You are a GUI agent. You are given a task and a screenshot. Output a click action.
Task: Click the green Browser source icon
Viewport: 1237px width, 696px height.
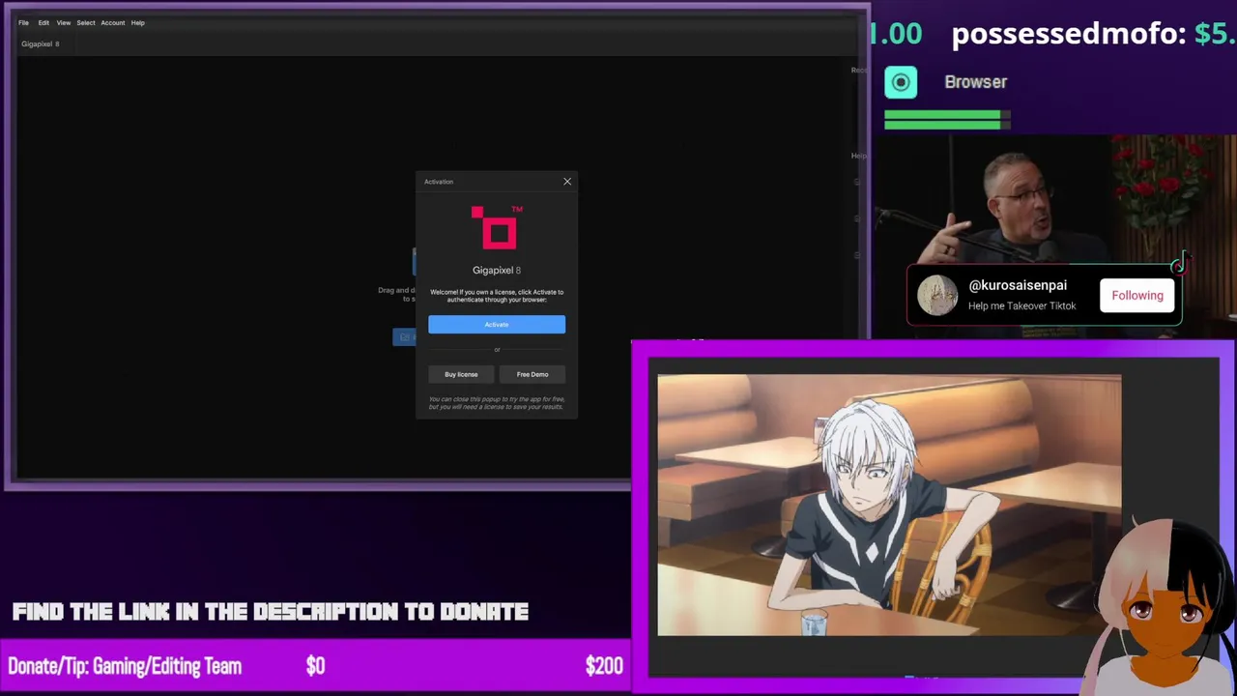click(901, 82)
